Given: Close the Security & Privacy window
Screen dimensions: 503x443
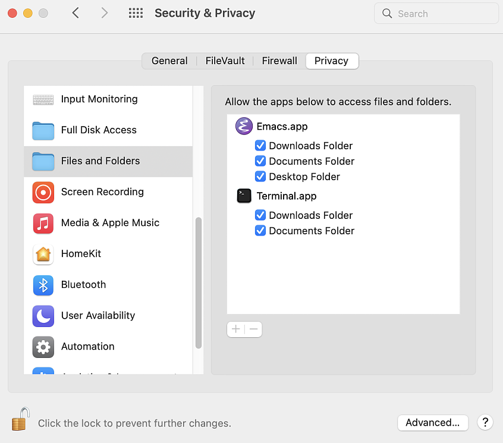Looking at the screenshot, I should click(12, 13).
